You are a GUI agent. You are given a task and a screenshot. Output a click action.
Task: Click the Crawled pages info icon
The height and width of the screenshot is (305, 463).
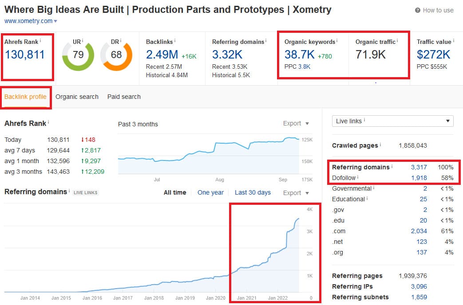coord(380,145)
